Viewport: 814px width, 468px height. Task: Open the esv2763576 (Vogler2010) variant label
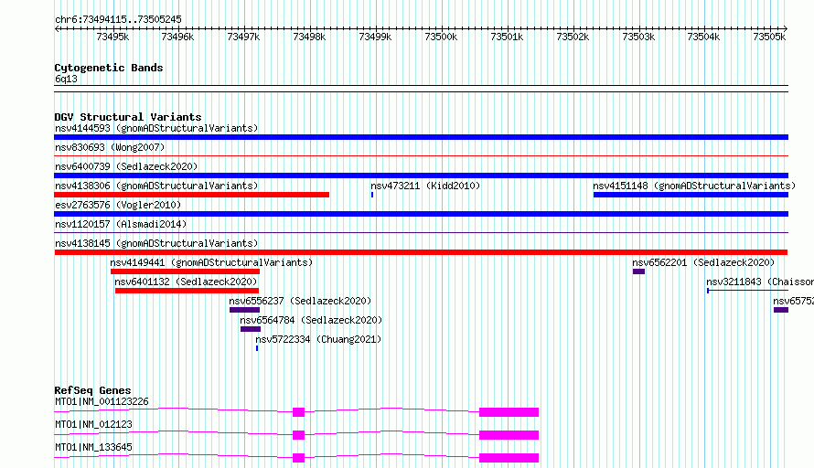pyautogui.click(x=118, y=205)
